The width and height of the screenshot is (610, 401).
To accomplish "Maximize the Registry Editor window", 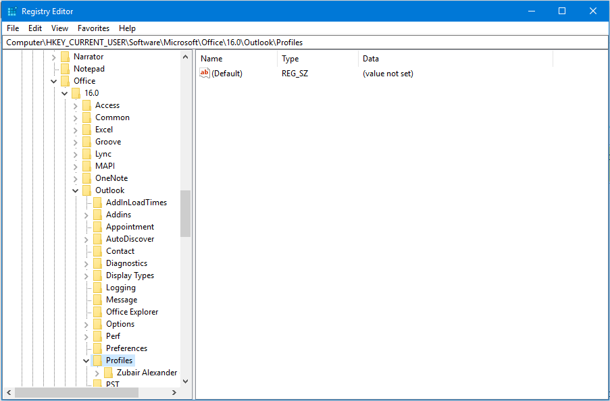I will click(562, 11).
